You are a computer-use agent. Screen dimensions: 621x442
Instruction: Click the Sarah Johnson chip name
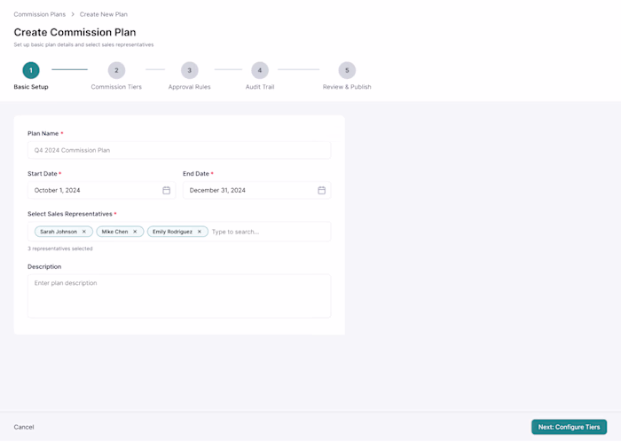click(59, 232)
